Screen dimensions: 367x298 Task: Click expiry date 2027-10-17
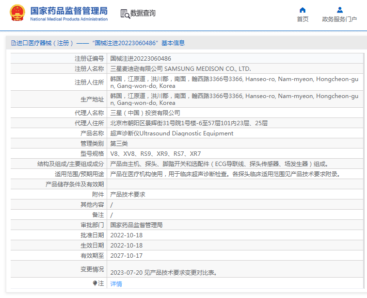[x=127, y=256]
